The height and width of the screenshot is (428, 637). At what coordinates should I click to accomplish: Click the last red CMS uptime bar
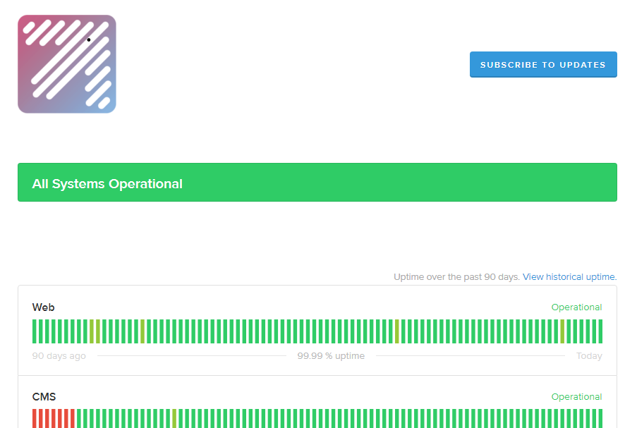pos(73,419)
